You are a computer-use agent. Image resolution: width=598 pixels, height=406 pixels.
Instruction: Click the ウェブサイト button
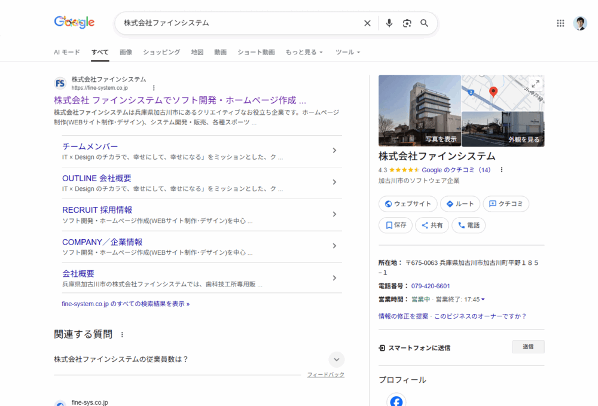(x=408, y=204)
